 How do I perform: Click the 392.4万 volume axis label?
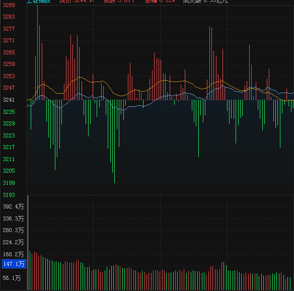[13, 206]
